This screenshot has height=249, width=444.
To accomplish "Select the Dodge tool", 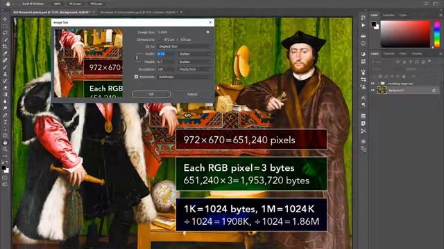I will [5, 108].
